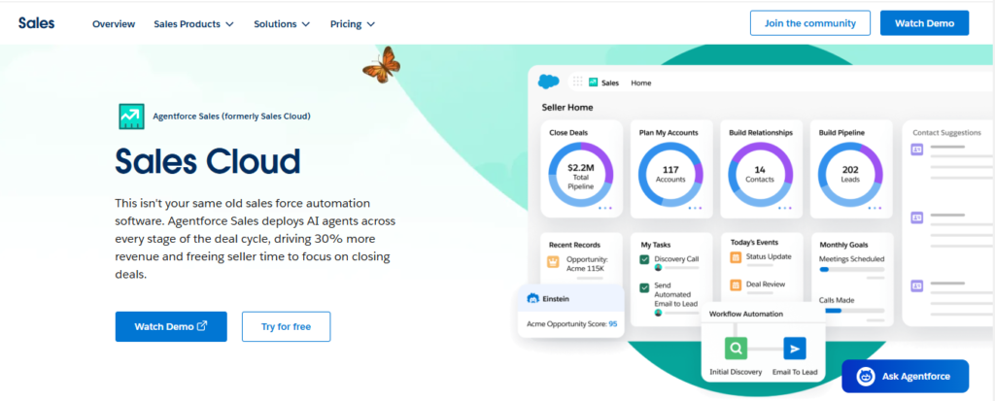995x401 pixels.
Task: Click the My Tasks heading
Action: (x=656, y=245)
